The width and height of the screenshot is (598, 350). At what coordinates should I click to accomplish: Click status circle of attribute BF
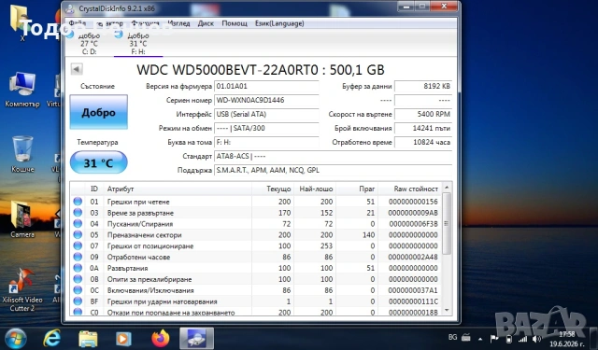click(78, 301)
